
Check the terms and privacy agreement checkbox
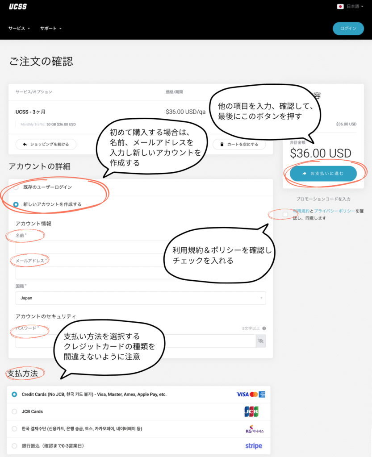point(285,215)
